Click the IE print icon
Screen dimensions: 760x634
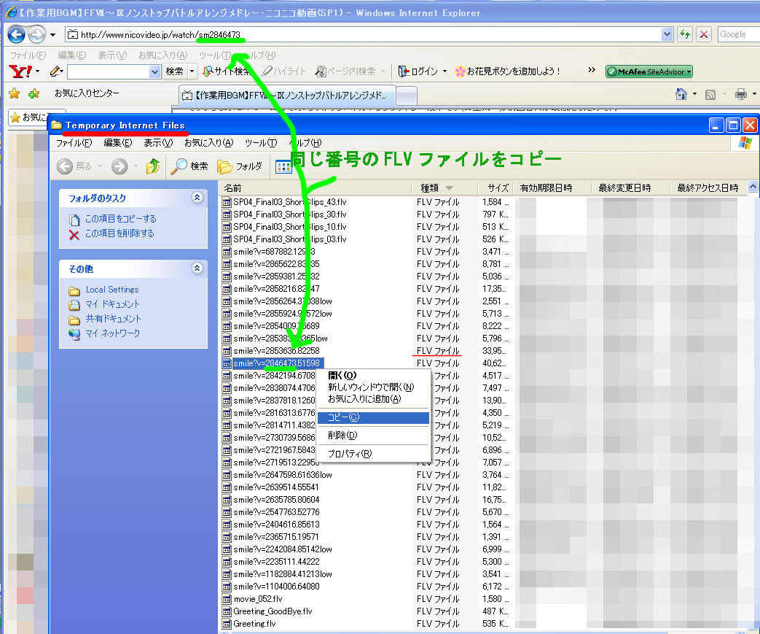(x=740, y=94)
